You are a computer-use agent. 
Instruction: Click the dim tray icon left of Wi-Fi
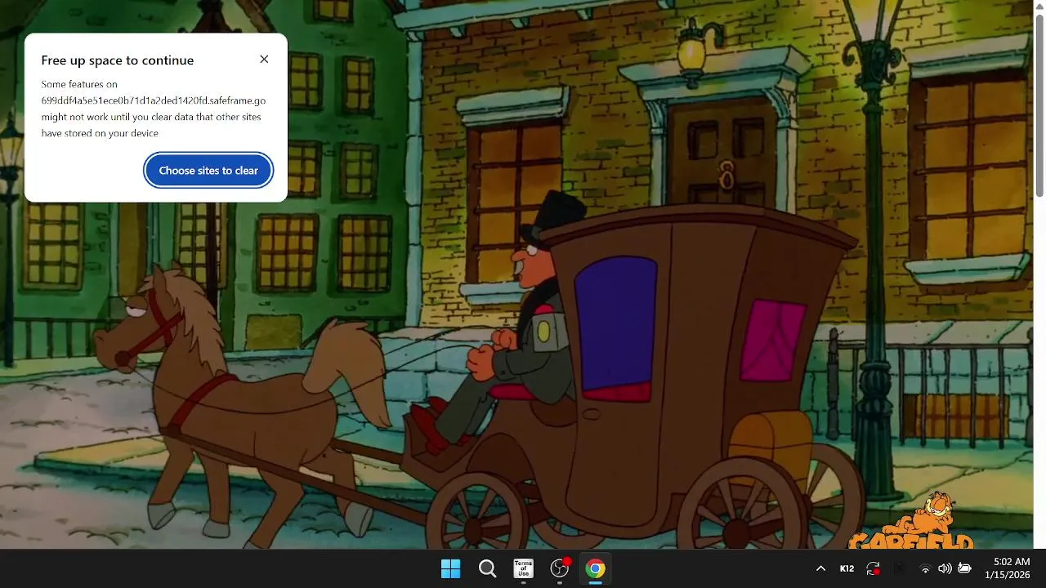[x=900, y=569]
